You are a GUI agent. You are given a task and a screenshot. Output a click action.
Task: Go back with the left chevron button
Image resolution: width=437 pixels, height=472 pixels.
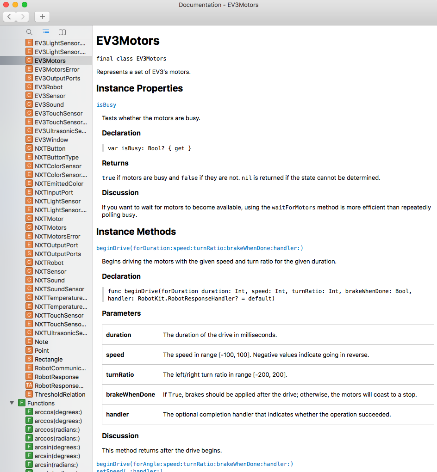pyautogui.click(x=9, y=17)
